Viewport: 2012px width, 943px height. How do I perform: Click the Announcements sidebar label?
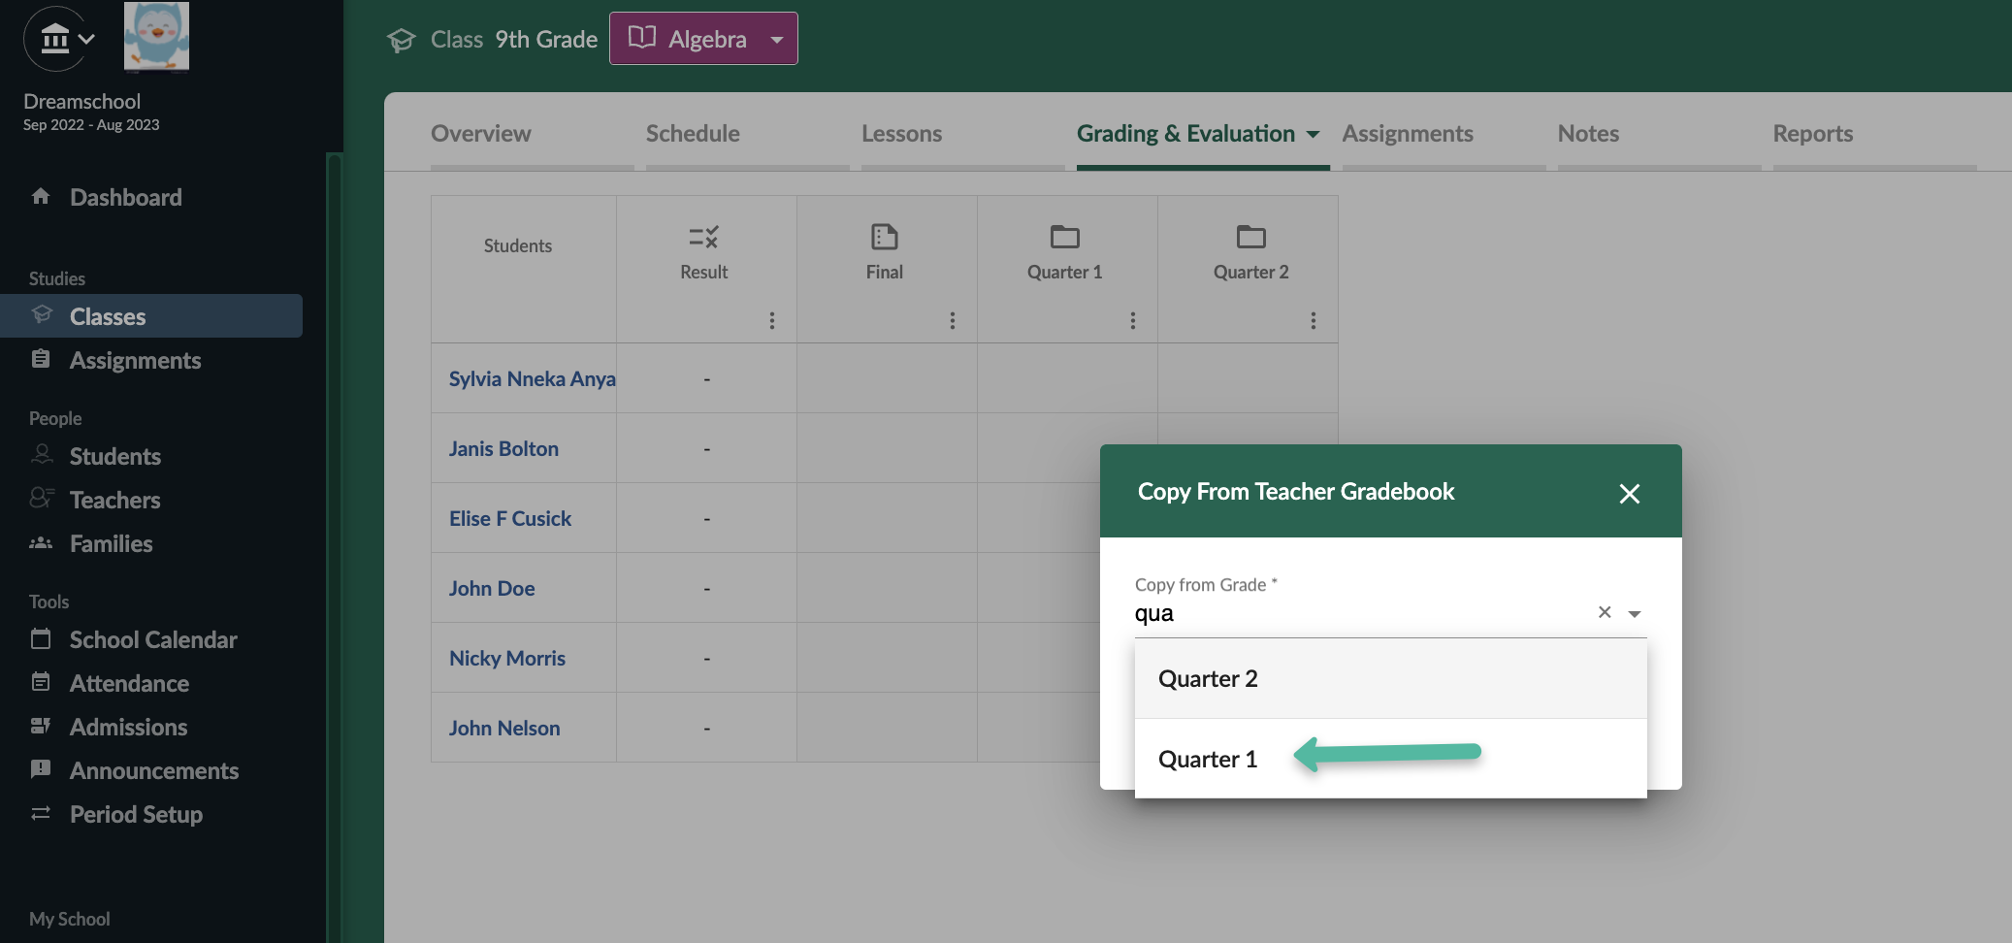click(x=154, y=770)
